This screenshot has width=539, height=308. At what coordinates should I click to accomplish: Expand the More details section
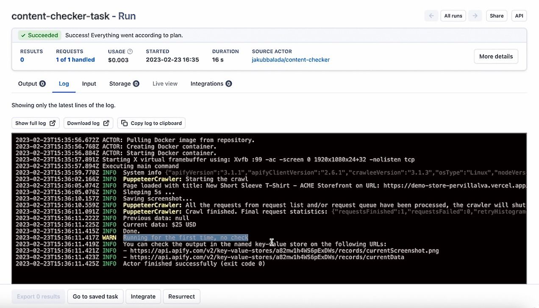(496, 56)
